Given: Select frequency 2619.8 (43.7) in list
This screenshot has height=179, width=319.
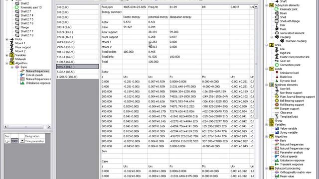Looking at the screenshot, I should (x=77, y=42).
